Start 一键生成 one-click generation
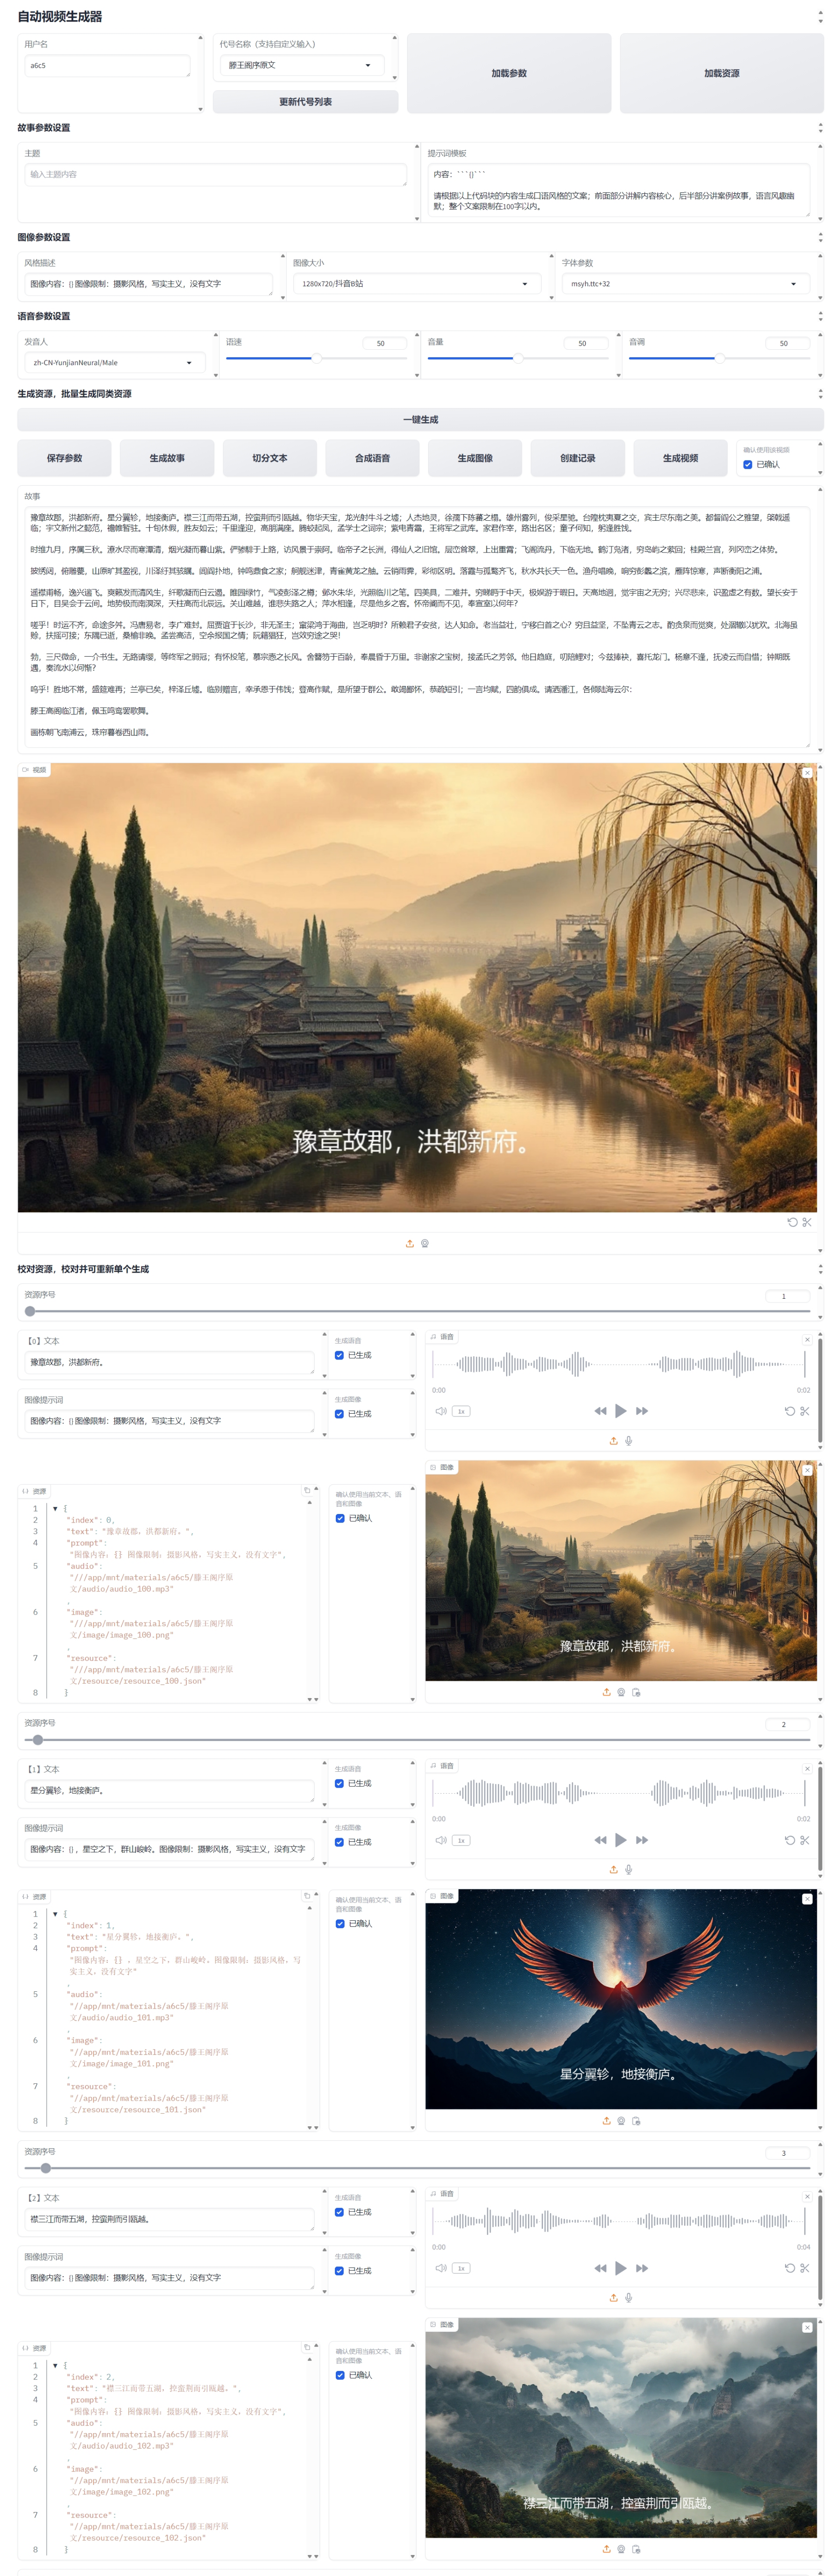The height and width of the screenshot is (2576, 835). (420, 419)
